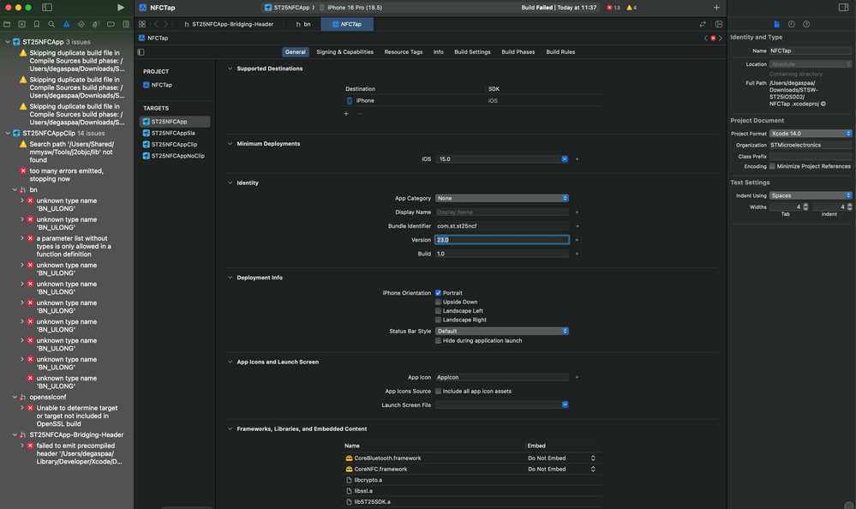Open the Bookmark navigator icon

pyautogui.click(x=37, y=24)
